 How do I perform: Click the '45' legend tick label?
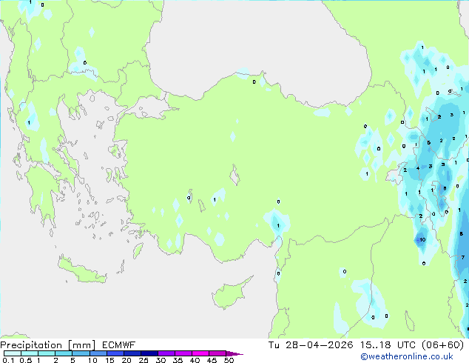pyautogui.click(x=212, y=360)
